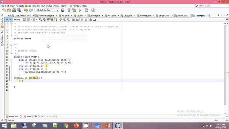Click the Comment icon in editor toolbar
This screenshot has height=129, width=229.
click(x=91, y=20)
